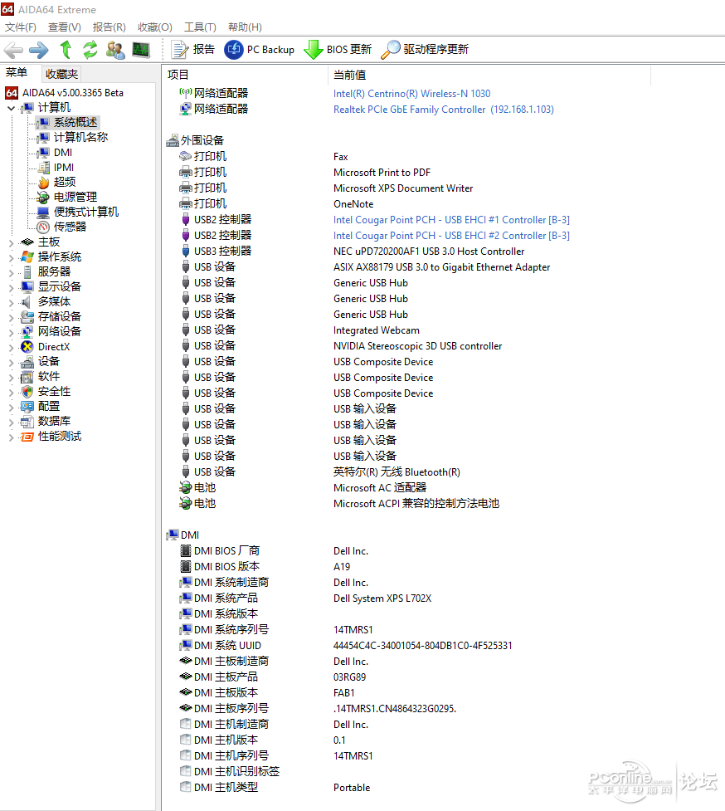Screen dimensions: 725x811
Task: Click the 操作系统 Windows flag icon
Action: [x=27, y=257]
